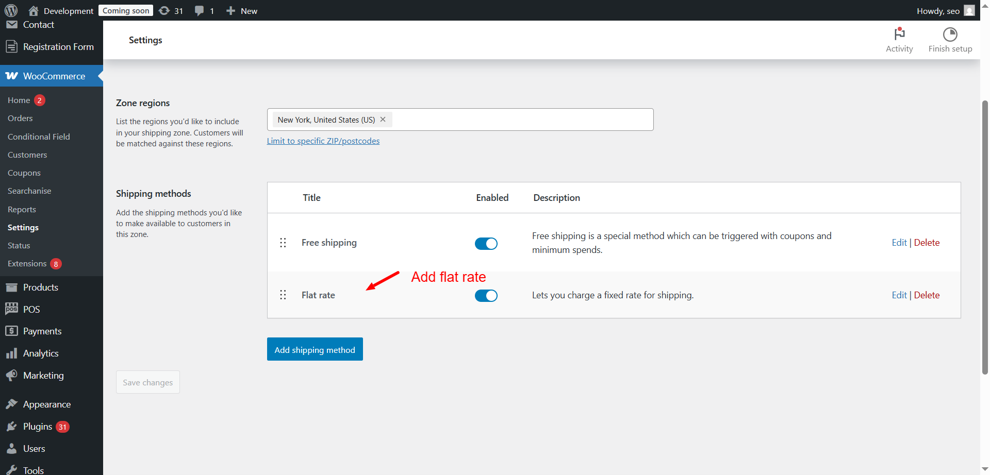Toggle Flat rate enabled switch
990x475 pixels.
point(486,295)
